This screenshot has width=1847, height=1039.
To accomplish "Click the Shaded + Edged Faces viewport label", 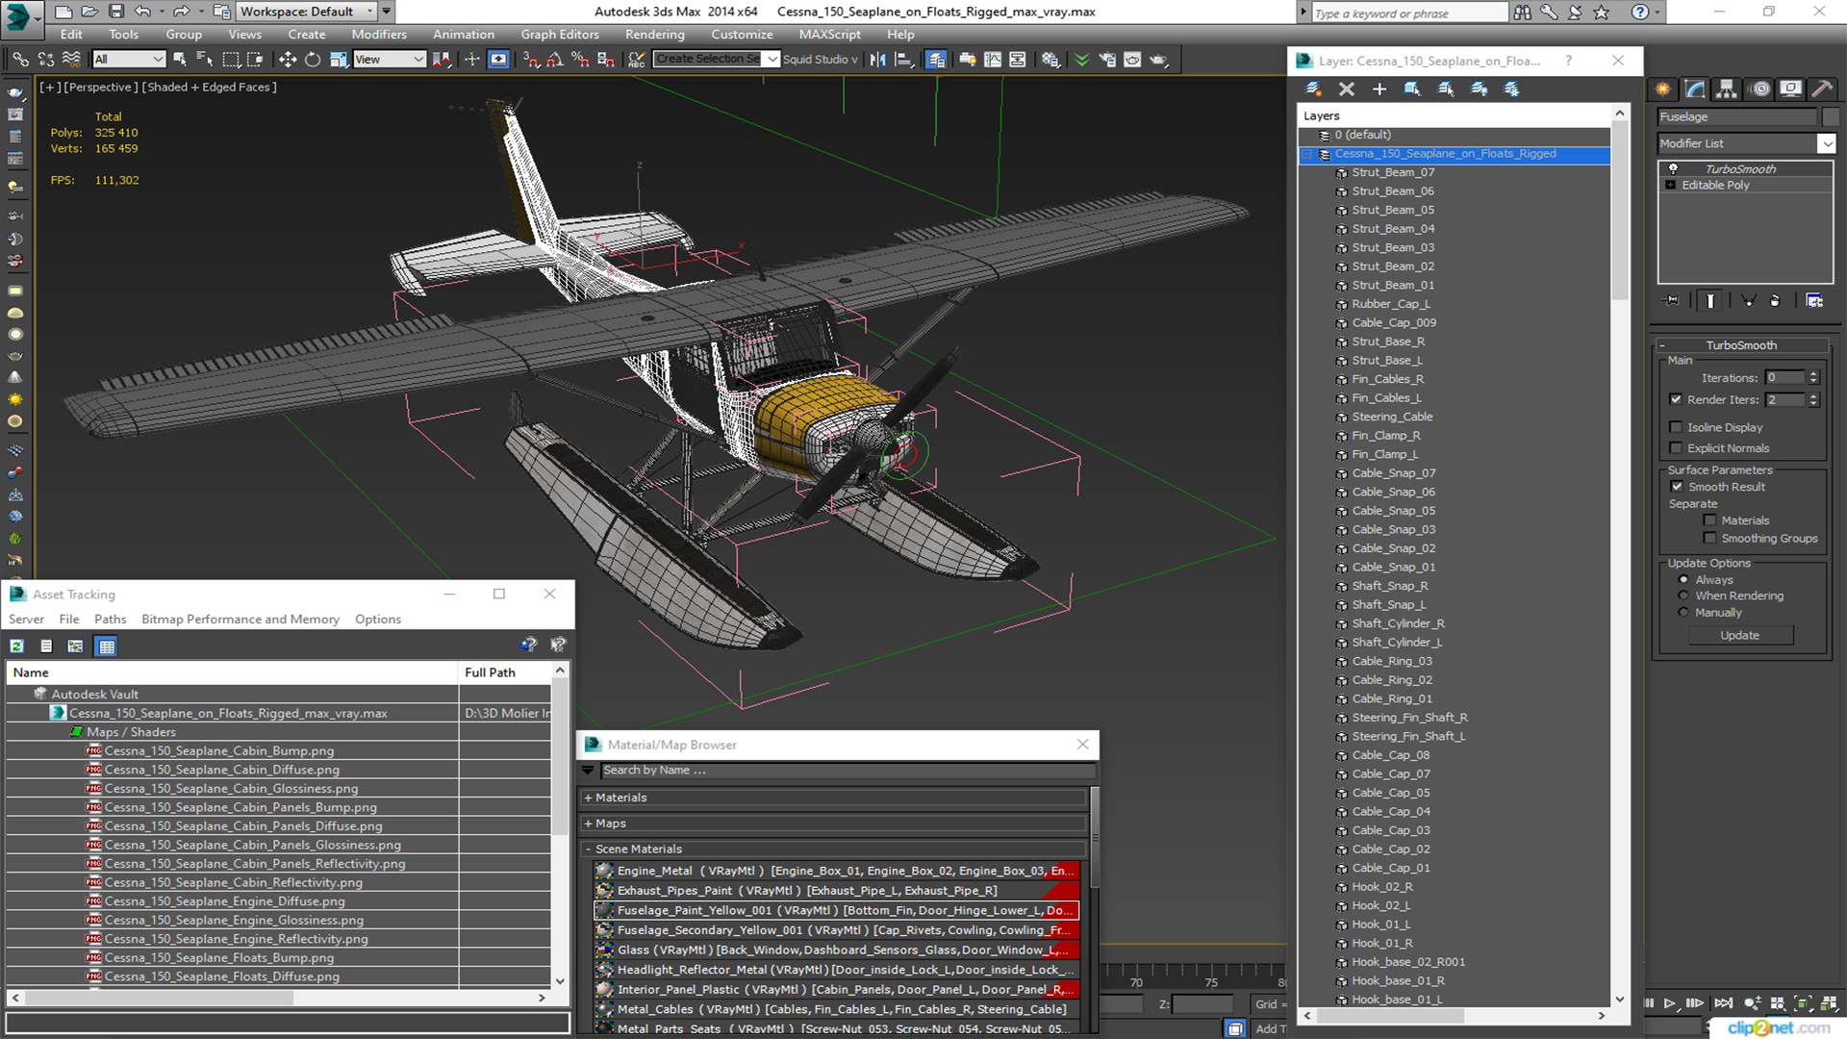I will 209,87.
